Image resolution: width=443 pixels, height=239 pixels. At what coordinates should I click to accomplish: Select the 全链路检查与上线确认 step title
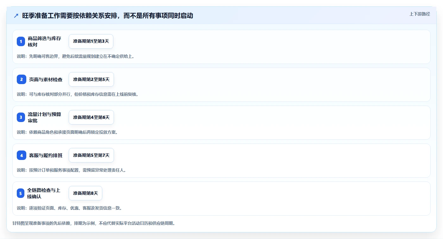pos(44,193)
